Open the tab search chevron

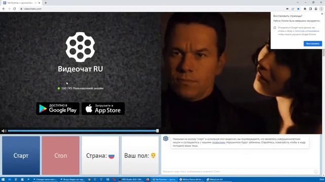click(x=298, y=3)
